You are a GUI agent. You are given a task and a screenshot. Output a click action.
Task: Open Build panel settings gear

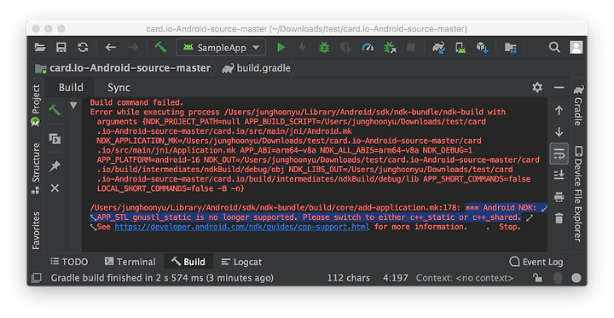(x=537, y=87)
